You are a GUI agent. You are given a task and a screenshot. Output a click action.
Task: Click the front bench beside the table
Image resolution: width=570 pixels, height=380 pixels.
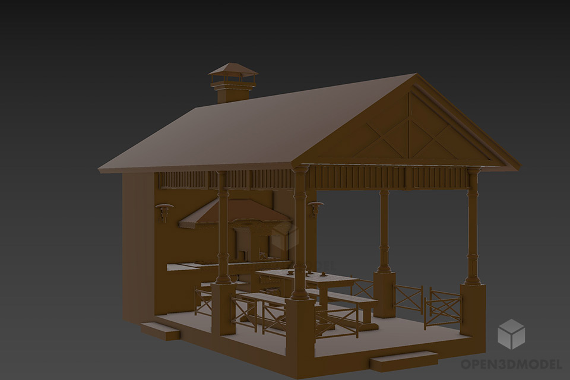coord(344,300)
